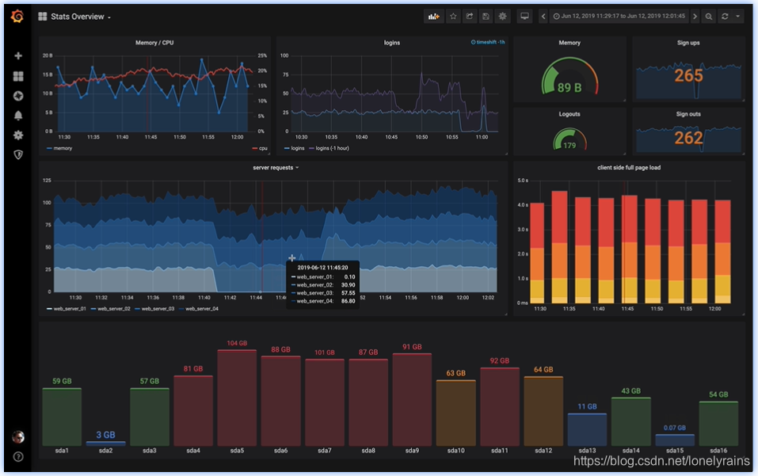Open the Alerting bell icon in sidebar
The image size is (758, 476).
(18, 116)
